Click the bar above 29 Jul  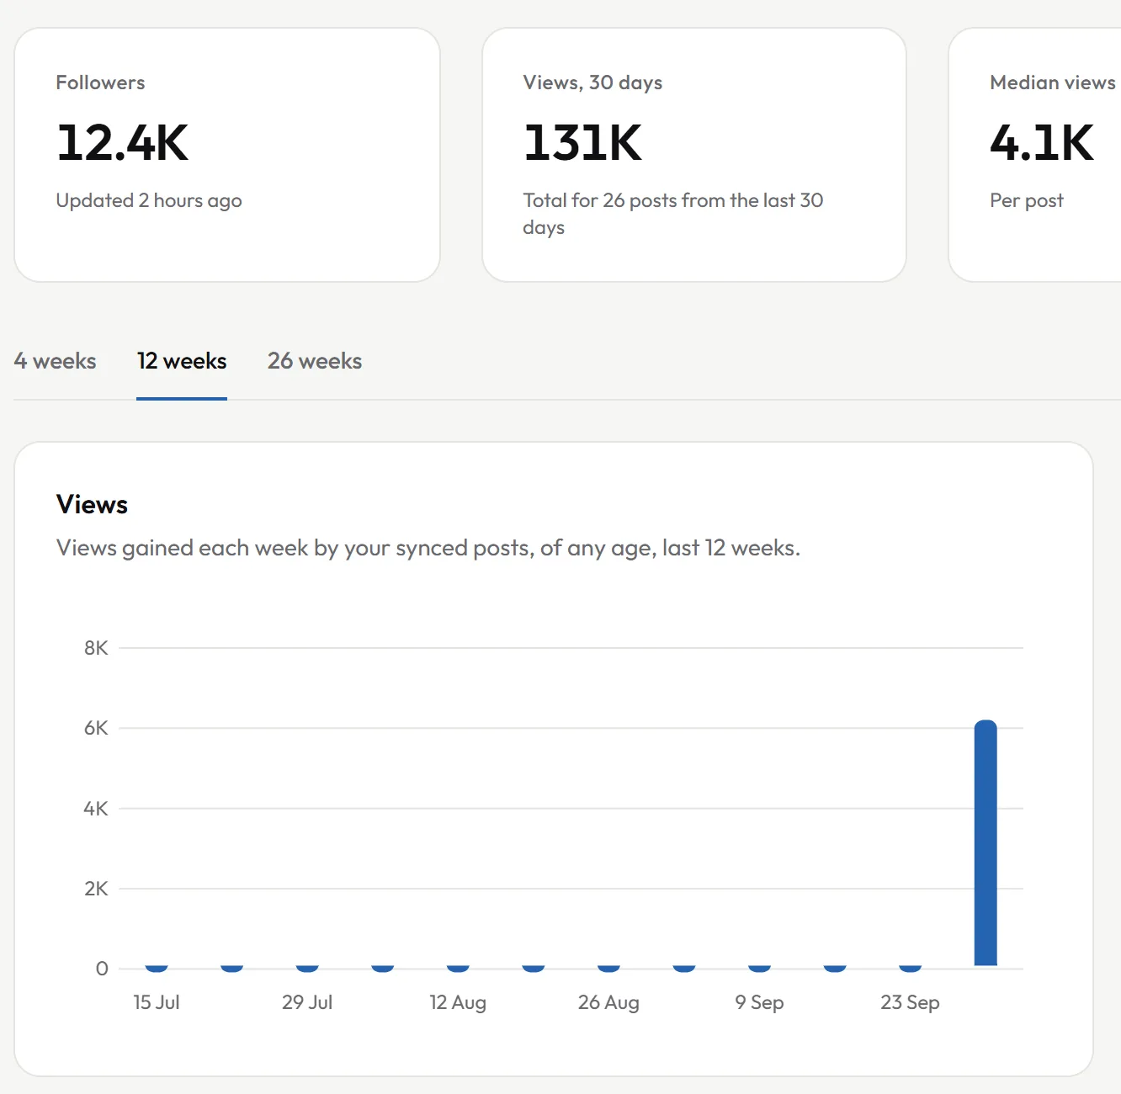coord(307,968)
